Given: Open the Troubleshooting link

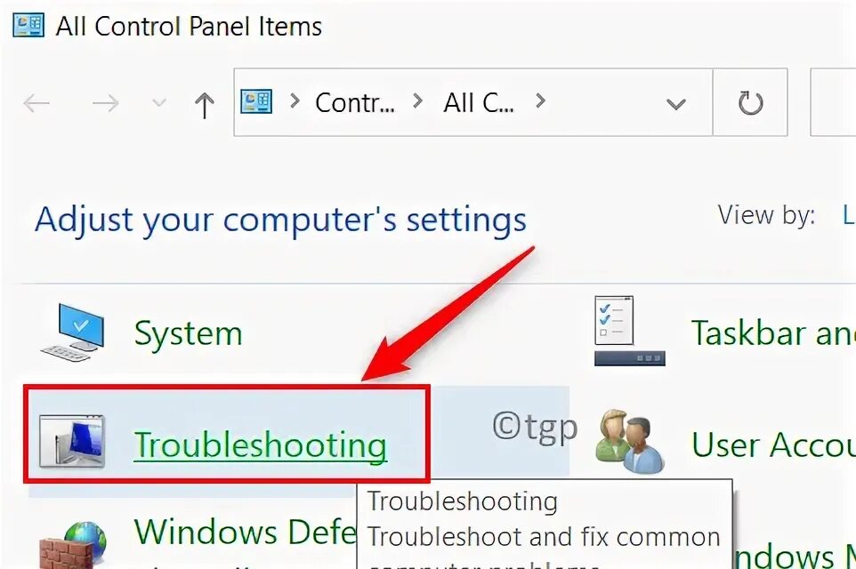Looking at the screenshot, I should (261, 444).
